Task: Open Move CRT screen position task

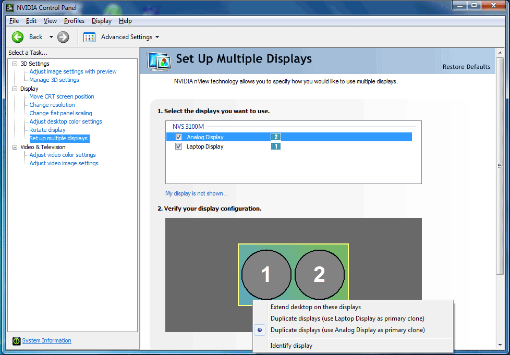Action: pyautogui.click(x=62, y=96)
